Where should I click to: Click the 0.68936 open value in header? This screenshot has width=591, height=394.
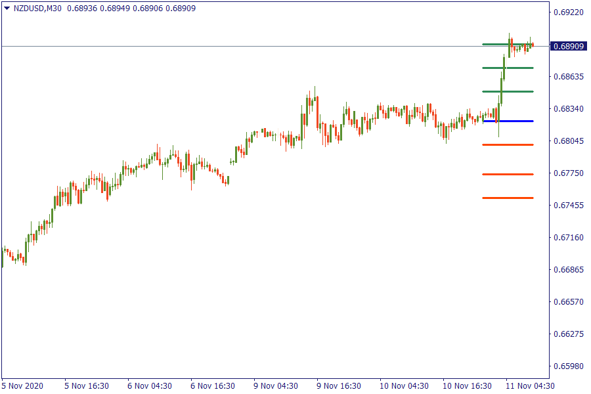[x=82, y=9]
